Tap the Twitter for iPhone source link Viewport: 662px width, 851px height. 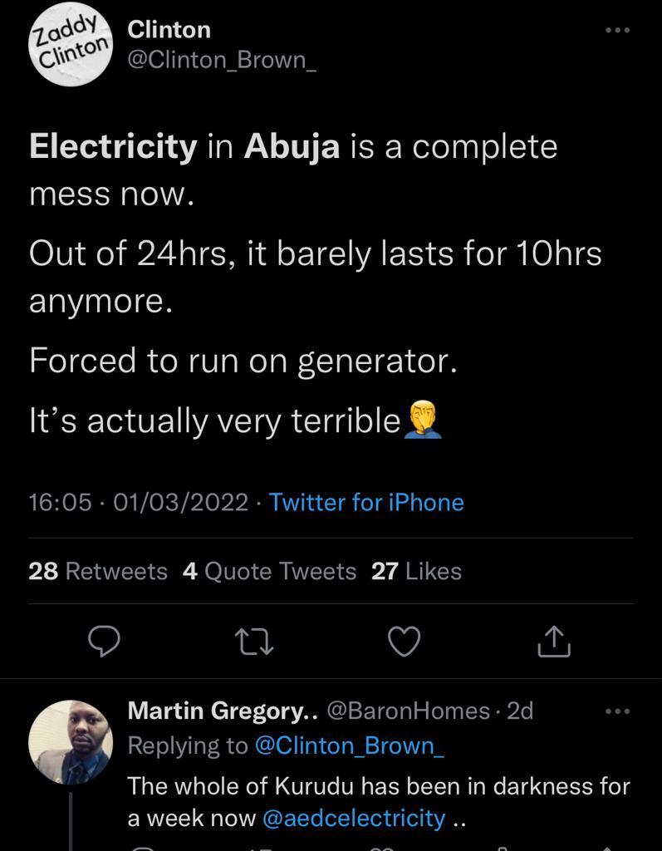point(366,502)
